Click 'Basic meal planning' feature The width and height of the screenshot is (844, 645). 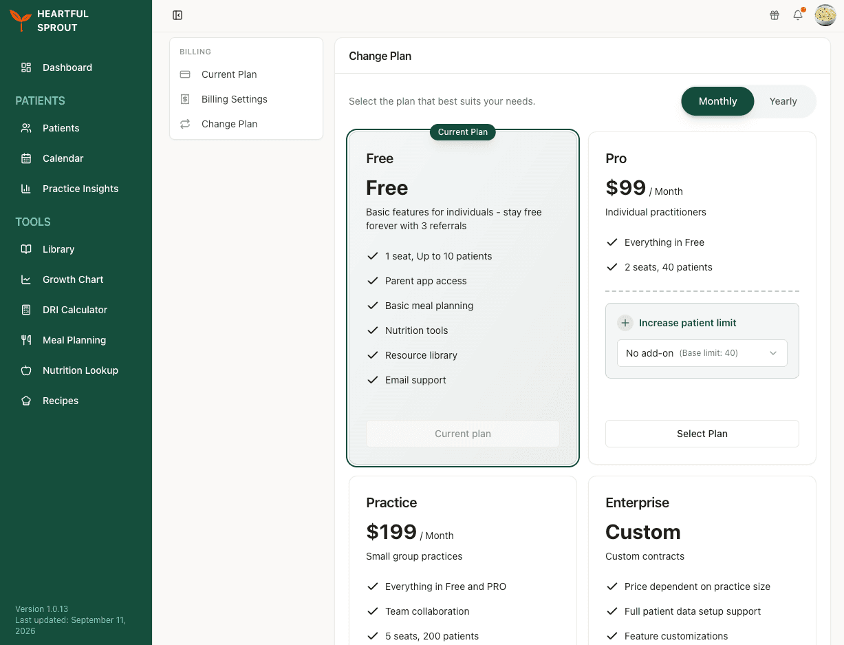click(429, 306)
